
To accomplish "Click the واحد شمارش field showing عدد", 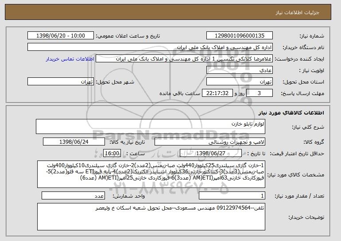I will click(x=73, y=195).
